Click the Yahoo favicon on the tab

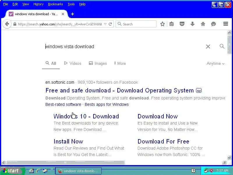pos(11,14)
